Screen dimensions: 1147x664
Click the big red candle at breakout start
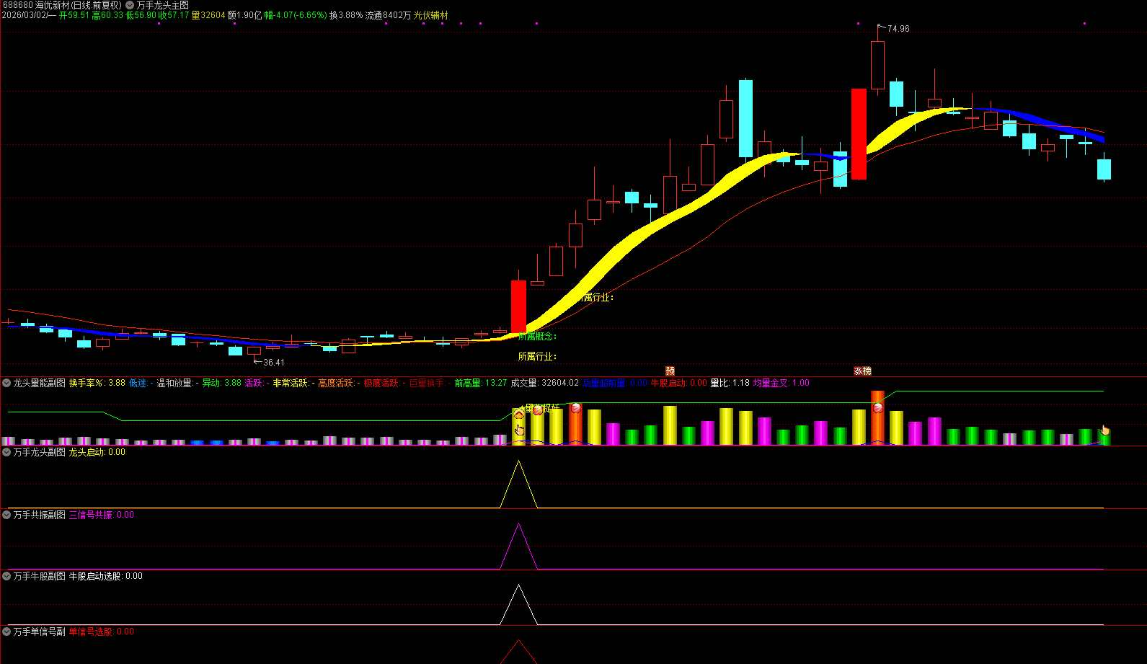[518, 306]
